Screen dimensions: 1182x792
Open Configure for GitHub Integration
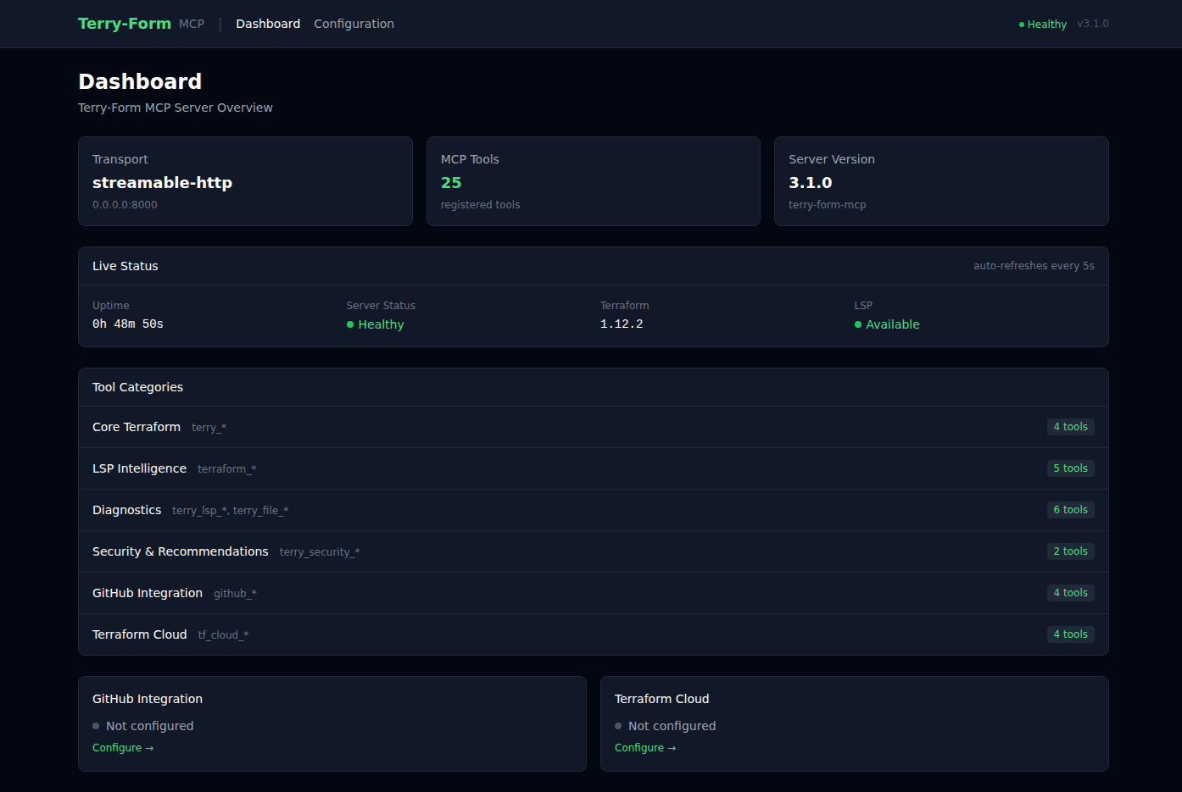[122, 747]
